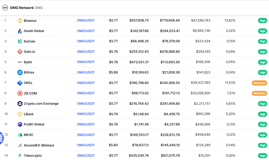Click the Crypto.com Exchange icon
This screenshot has height=160, width=269.
[20, 104]
